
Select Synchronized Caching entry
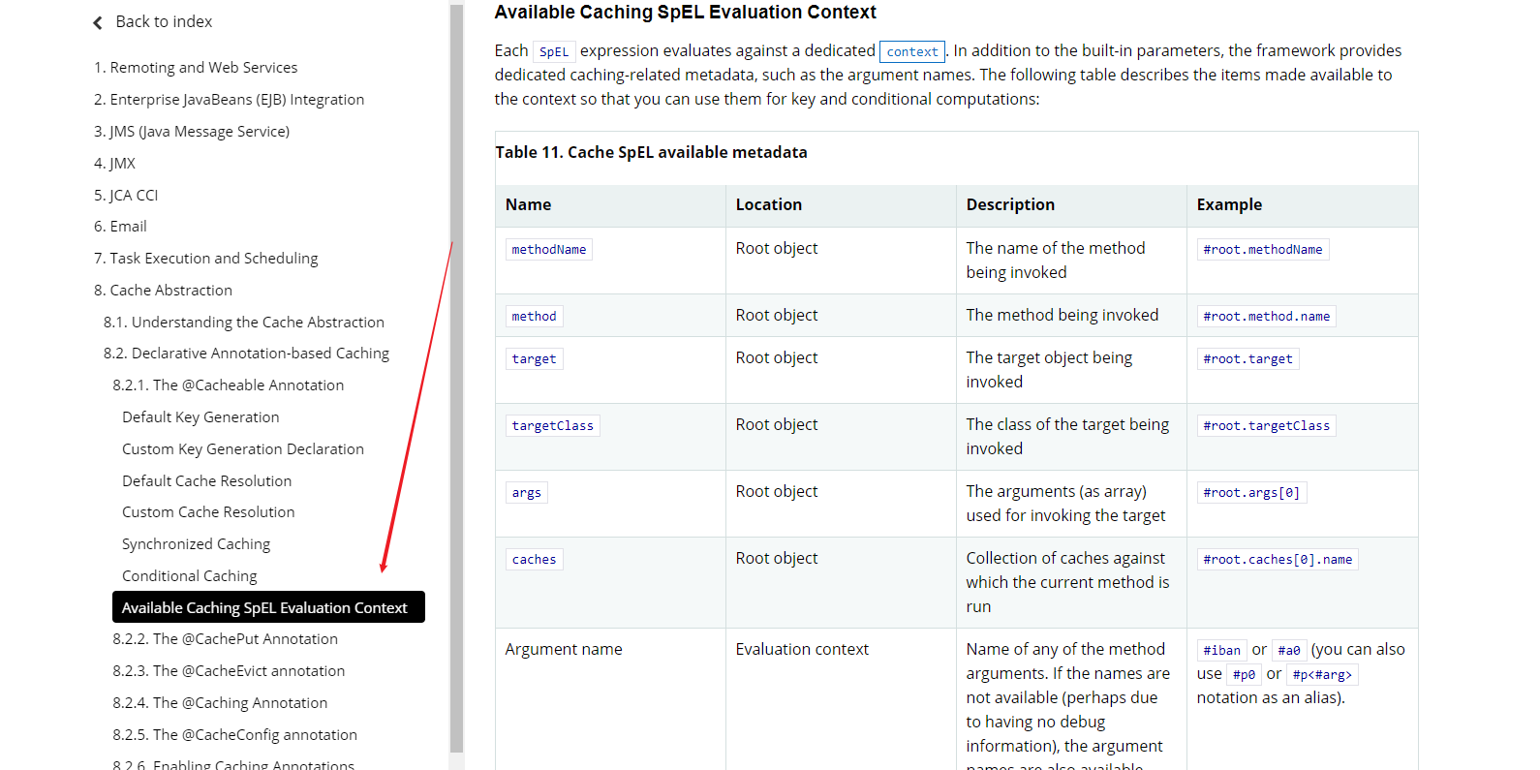point(196,544)
